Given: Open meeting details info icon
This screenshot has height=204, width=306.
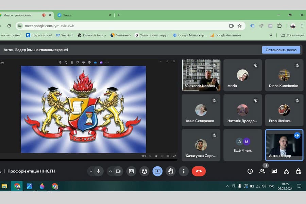Looking at the screenshot, I should (250, 171).
